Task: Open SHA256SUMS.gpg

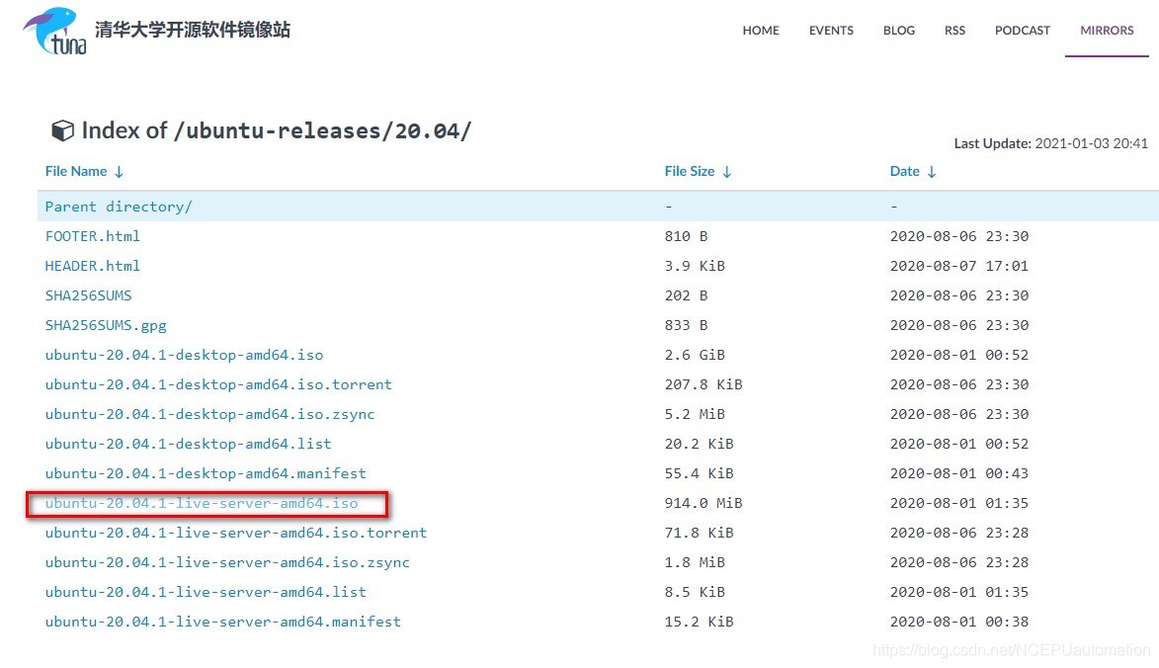Action: pos(106,325)
